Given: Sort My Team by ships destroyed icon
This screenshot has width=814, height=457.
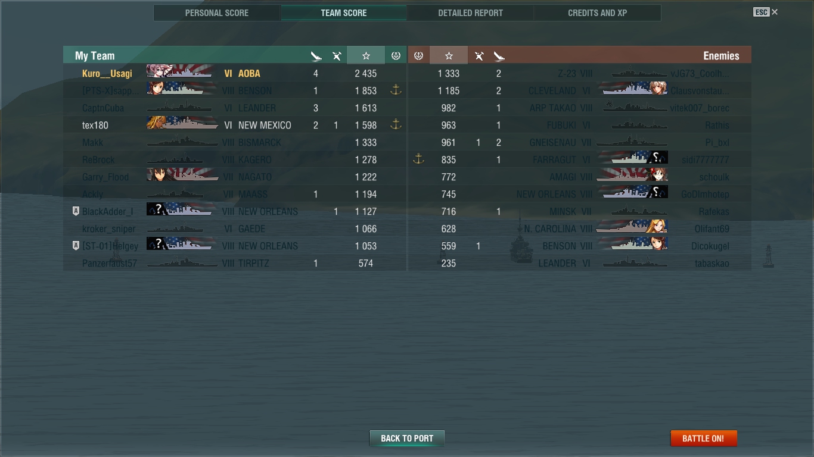Looking at the screenshot, I should 316,56.
